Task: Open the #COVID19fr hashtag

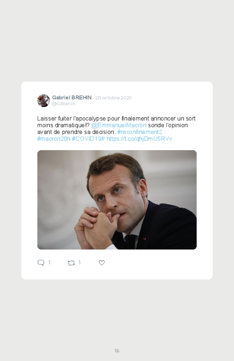Action: (x=88, y=138)
